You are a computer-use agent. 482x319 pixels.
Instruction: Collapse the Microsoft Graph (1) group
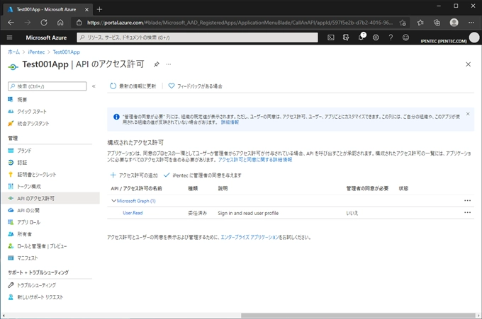(113, 201)
